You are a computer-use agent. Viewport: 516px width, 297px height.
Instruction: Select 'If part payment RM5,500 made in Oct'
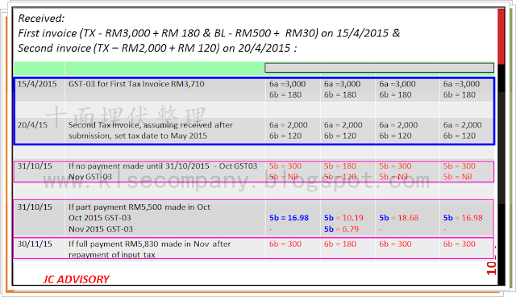(139, 207)
